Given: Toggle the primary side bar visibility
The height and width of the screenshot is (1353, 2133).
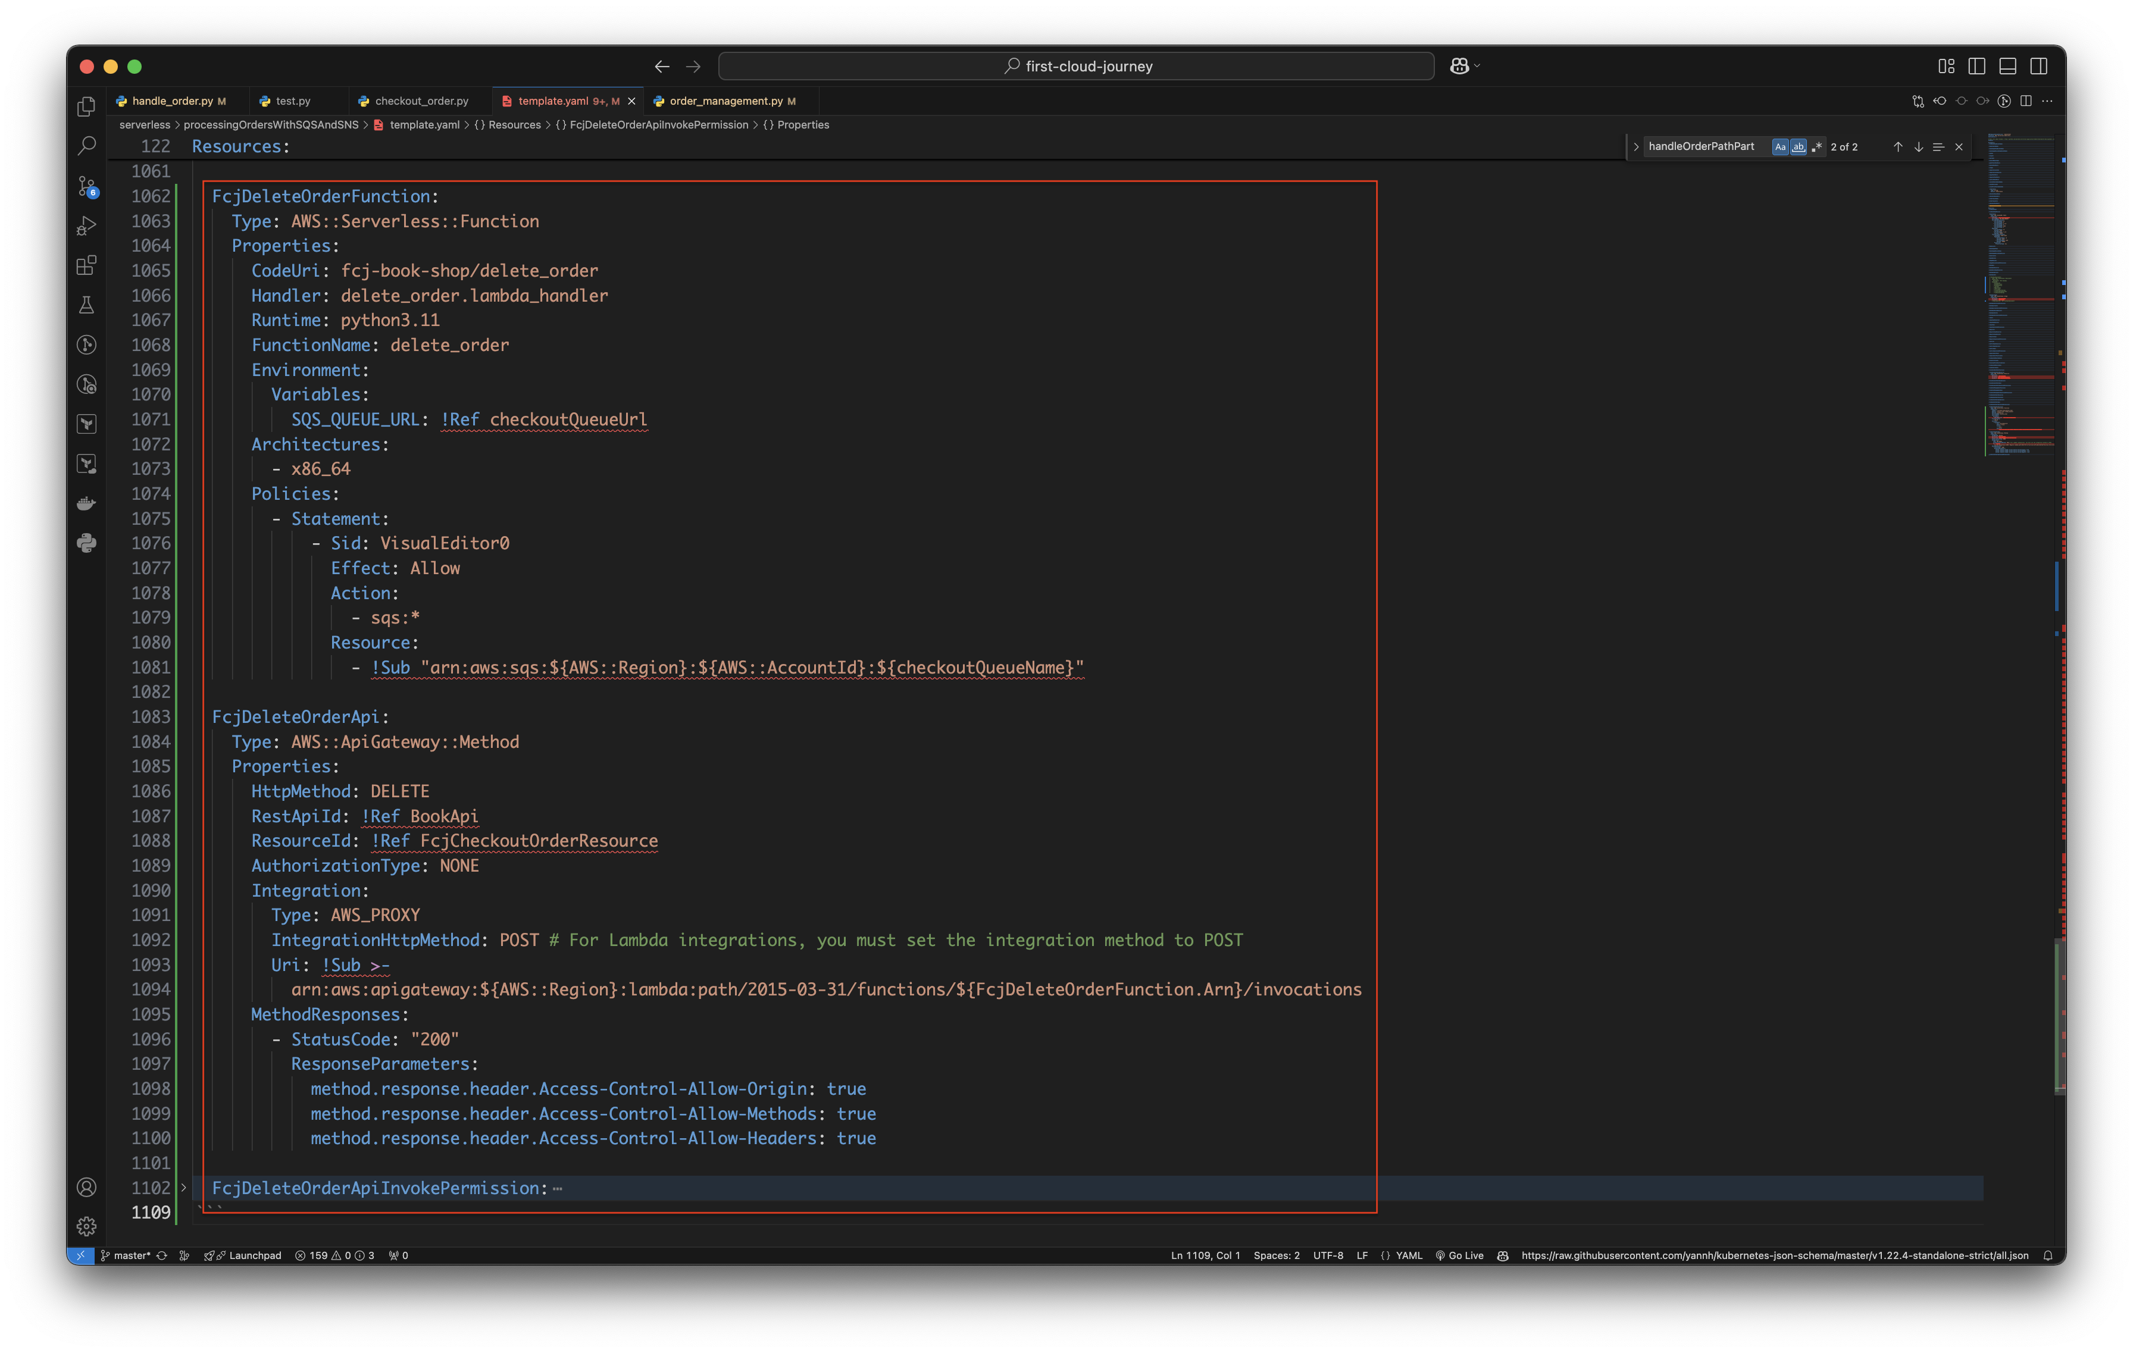Looking at the screenshot, I should [1976, 67].
